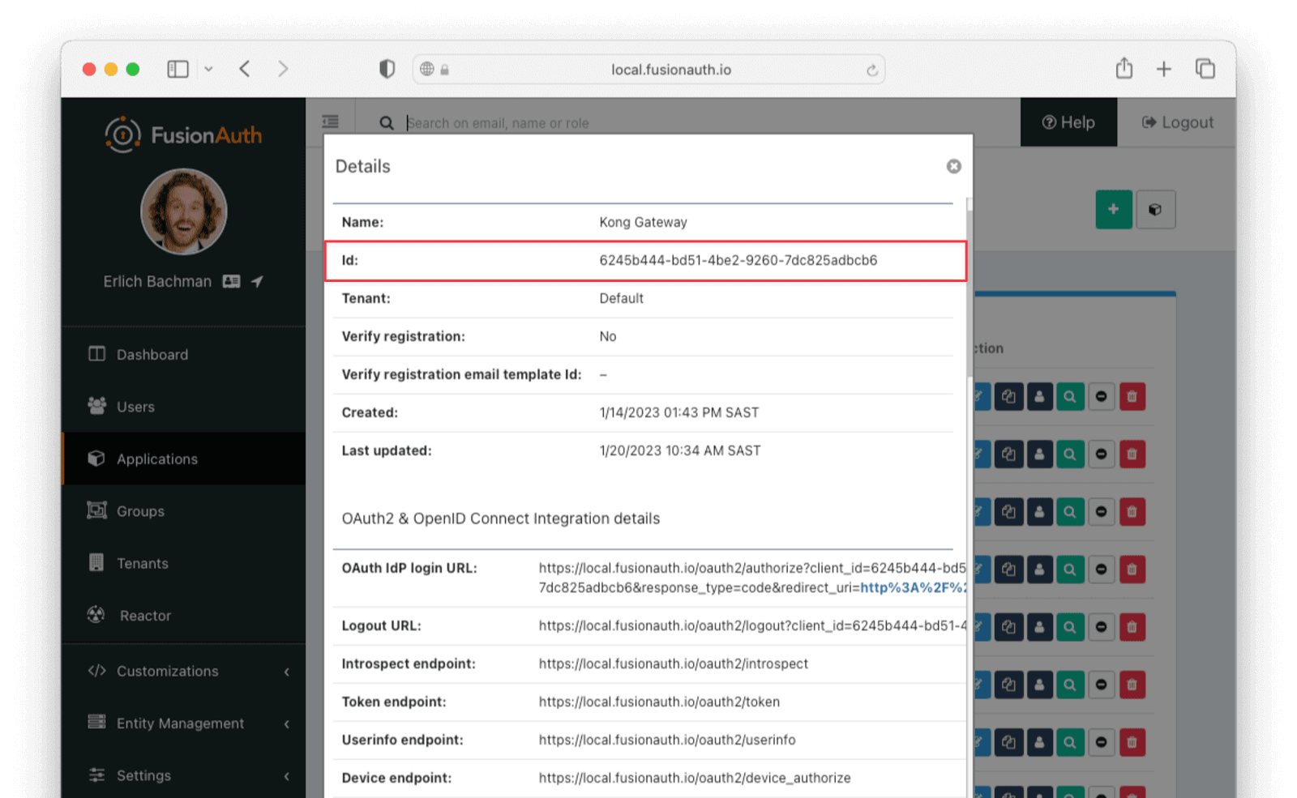This screenshot has width=1297, height=798.
Task: Expand the Settings menu
Action: pos(183,775)
